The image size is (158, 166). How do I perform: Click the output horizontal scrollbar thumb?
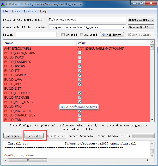tap(28, 160)
